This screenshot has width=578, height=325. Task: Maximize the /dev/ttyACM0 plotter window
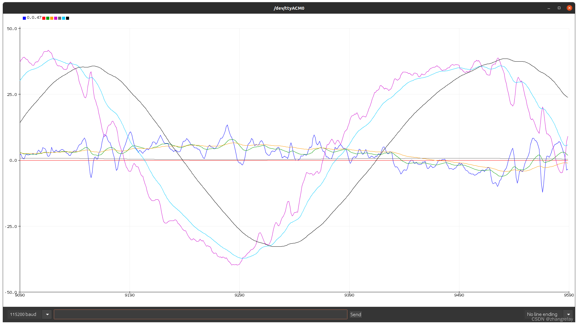559,8
